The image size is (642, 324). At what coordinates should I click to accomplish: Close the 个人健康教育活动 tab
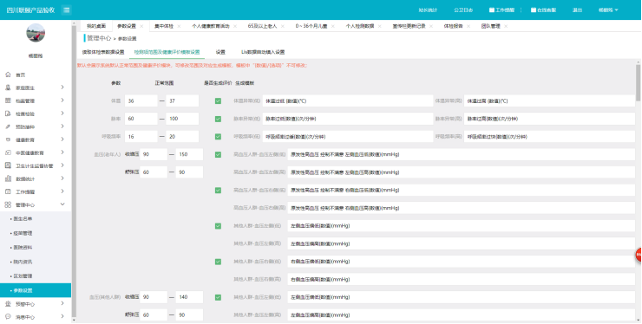(235, 26)
